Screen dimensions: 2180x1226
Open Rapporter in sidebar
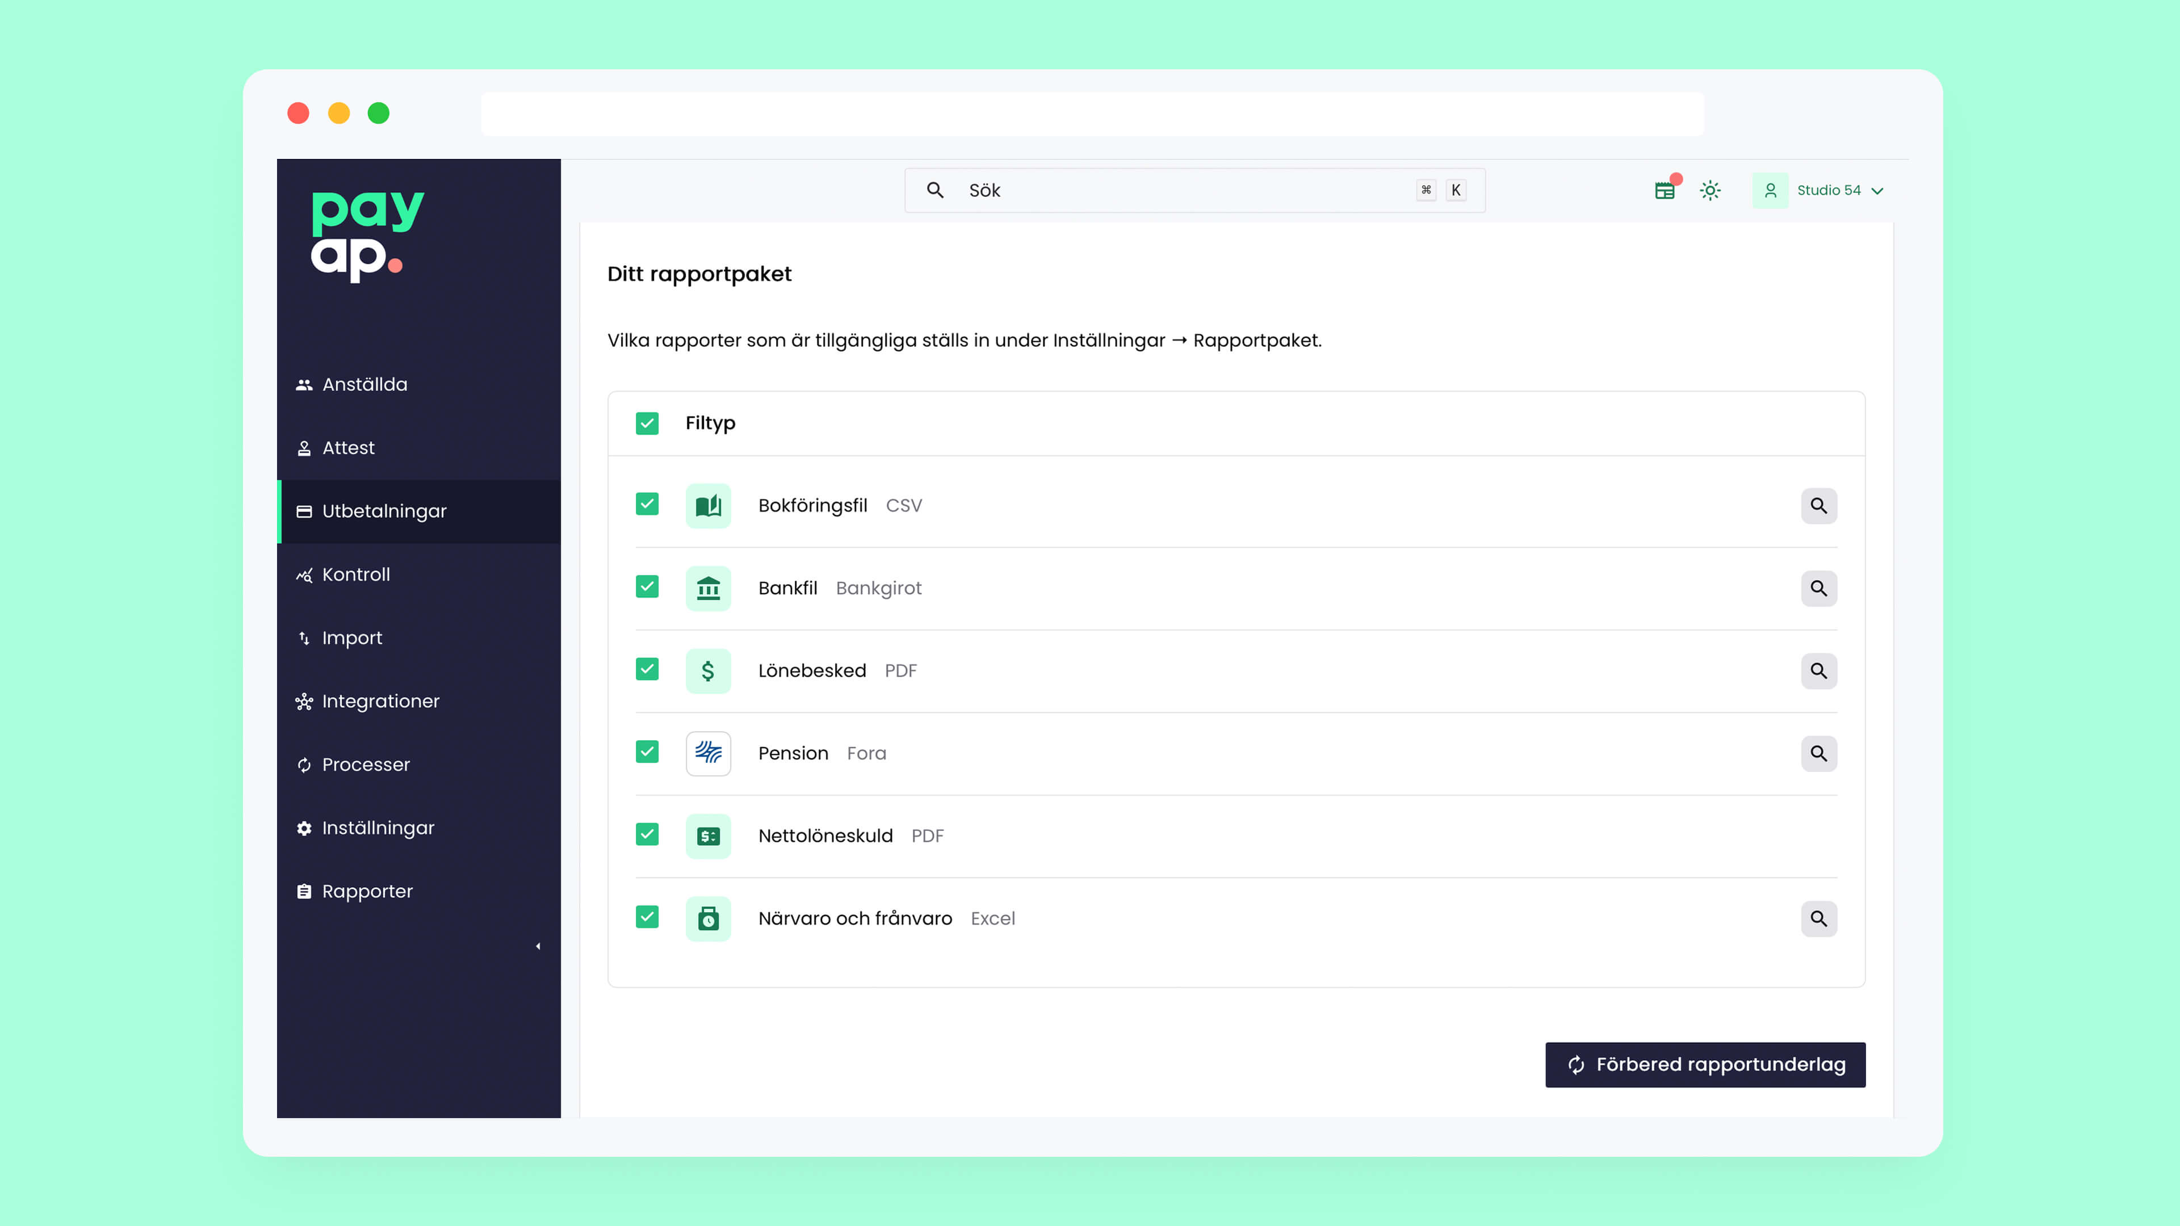coord(366,891)
